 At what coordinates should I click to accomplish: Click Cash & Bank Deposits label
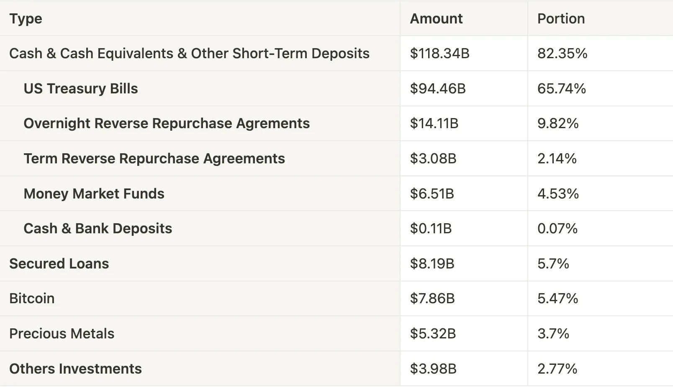[98, 228]
